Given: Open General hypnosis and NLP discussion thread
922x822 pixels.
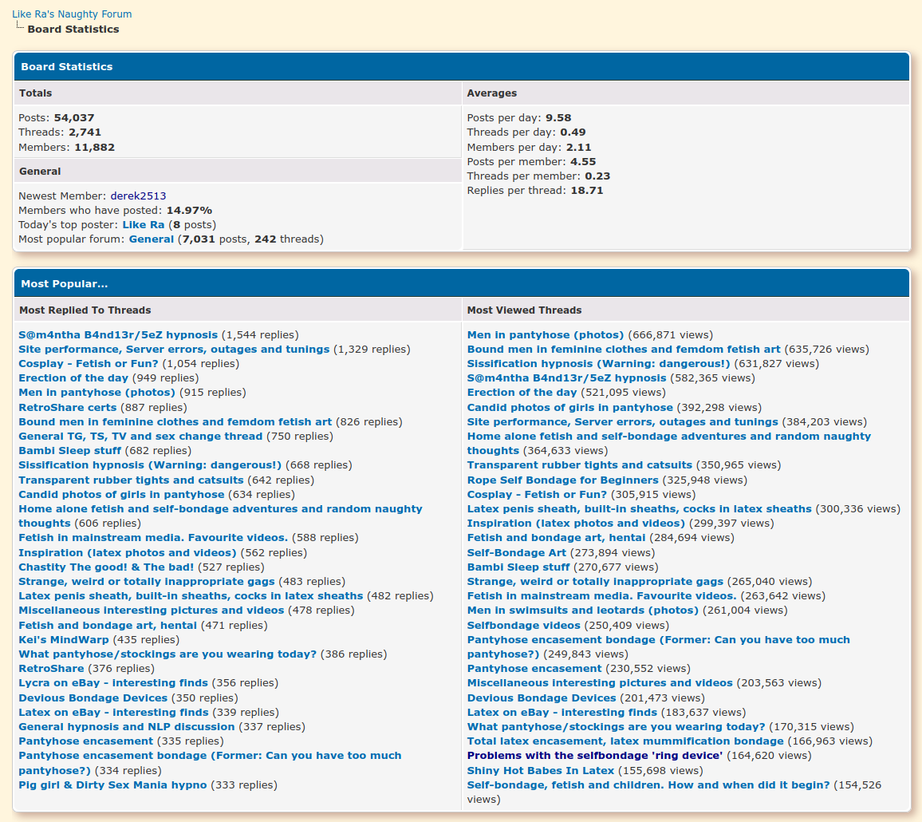Looking at the screenshot, I should point(126,727).
